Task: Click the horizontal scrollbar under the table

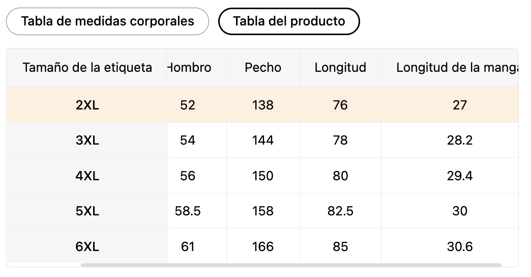Action: 291,265
